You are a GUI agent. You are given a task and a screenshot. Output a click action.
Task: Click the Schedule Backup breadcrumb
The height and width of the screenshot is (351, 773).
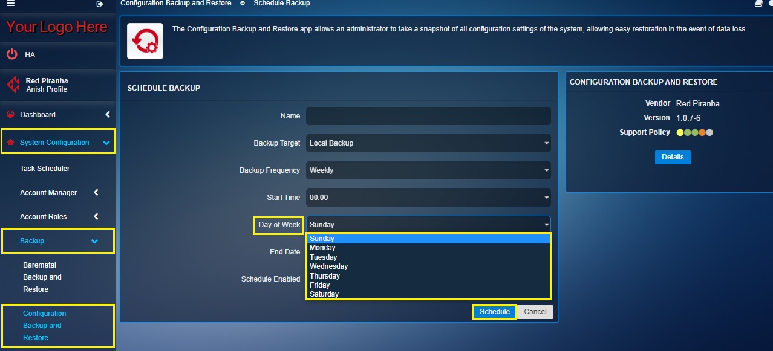pyautogui.click(x=282, y=4)
